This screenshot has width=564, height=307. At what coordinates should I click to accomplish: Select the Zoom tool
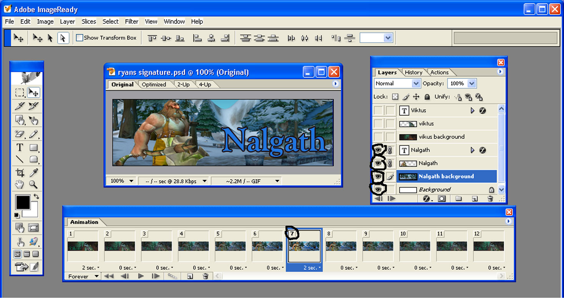coord(33,185)
